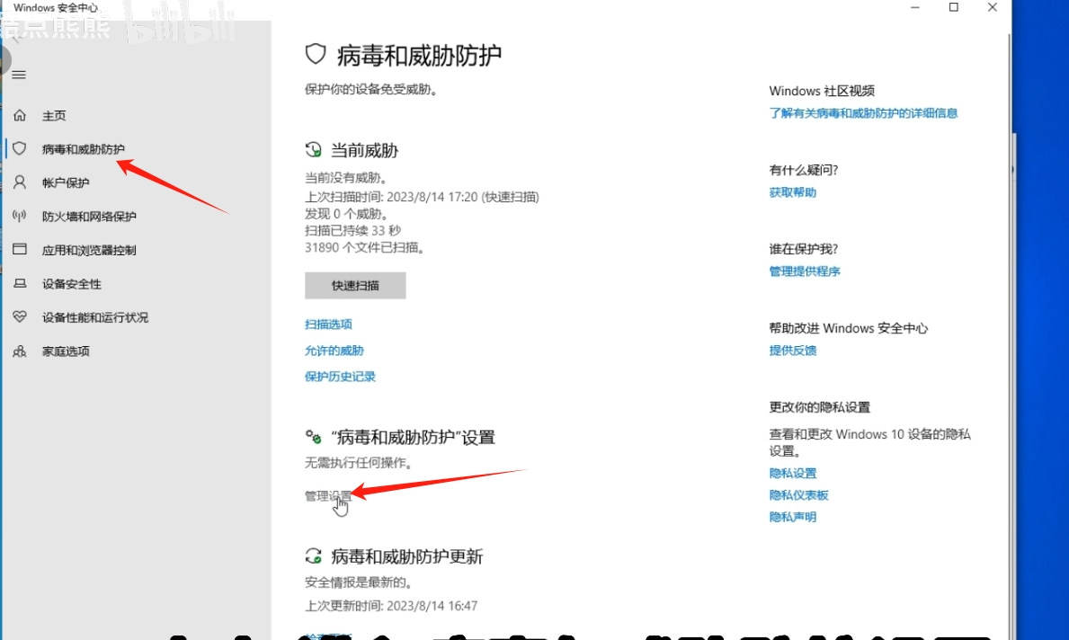Open 了解有关病毒和威胁防护的详细信息 link
The image size is (1069, 640).
863,113
